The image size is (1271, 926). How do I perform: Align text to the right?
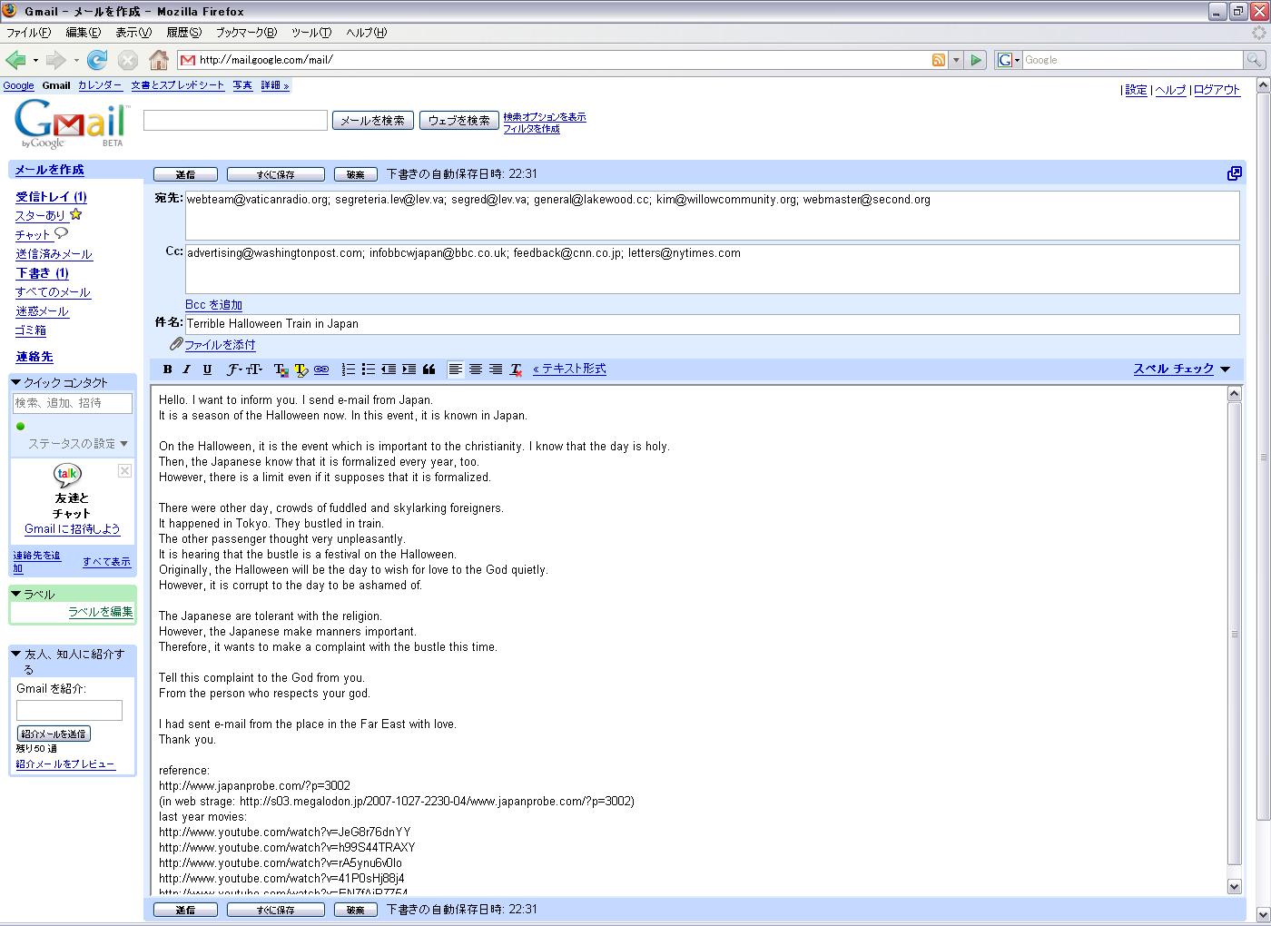[496, 369]
